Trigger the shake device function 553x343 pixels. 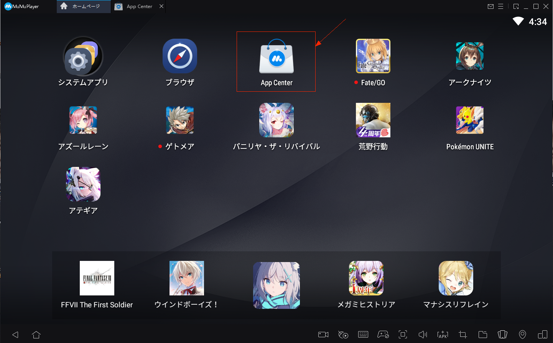pyautogui.click(x=503, y=335)
